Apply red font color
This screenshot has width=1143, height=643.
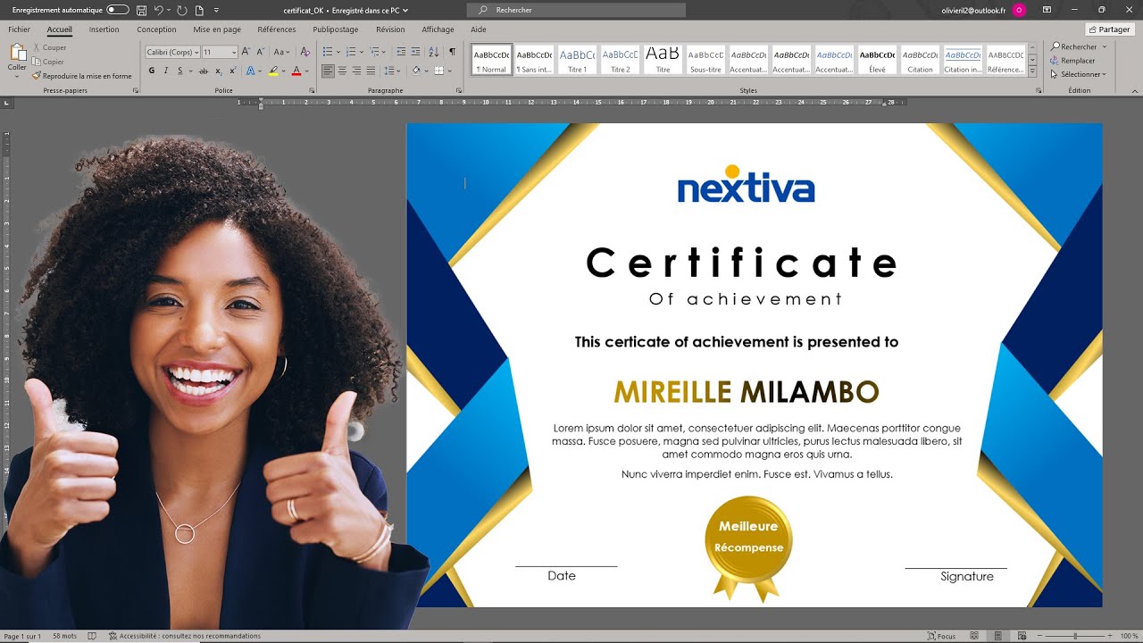(296, 71)
